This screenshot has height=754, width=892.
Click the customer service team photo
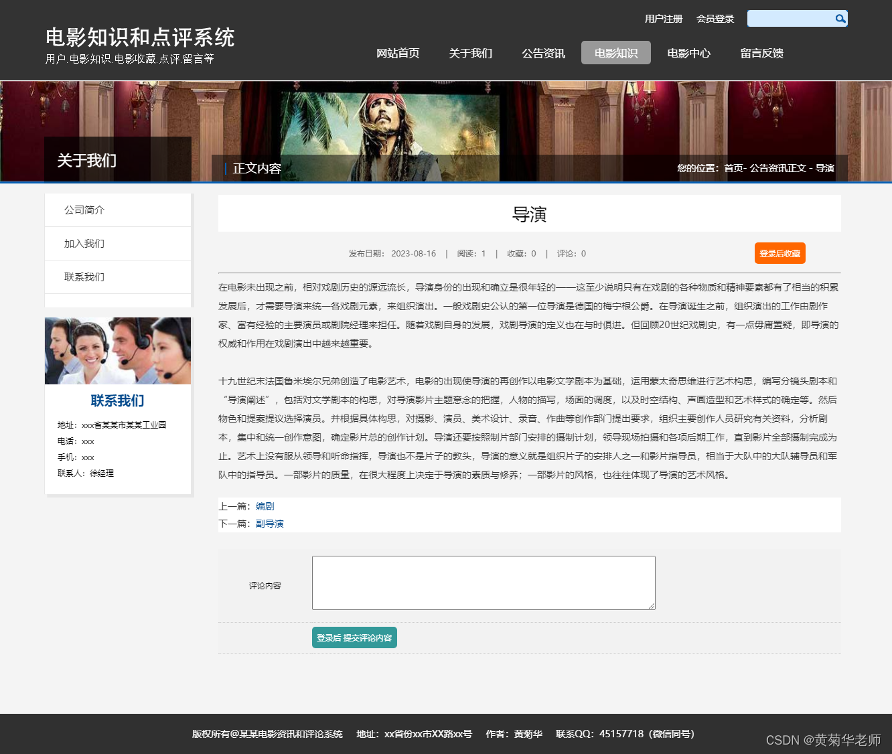click(118, 351)
